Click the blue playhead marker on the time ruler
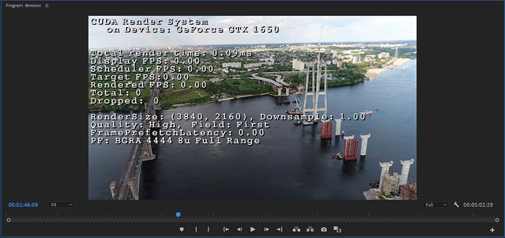Screen dimensions: 505x238 (x=178, y=215)
